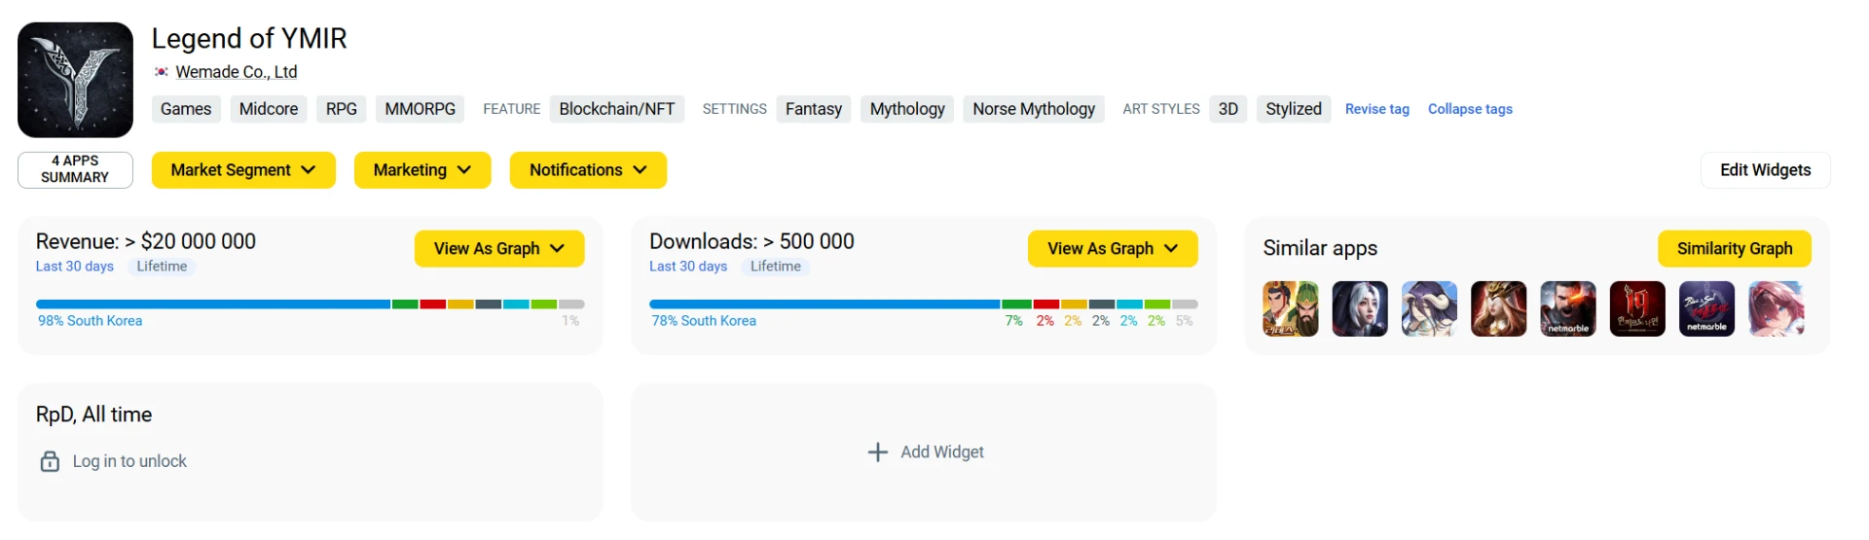Open the pink-haired anime girl similar app
The image size is (1869, 540).
[x=1776, y=308]
